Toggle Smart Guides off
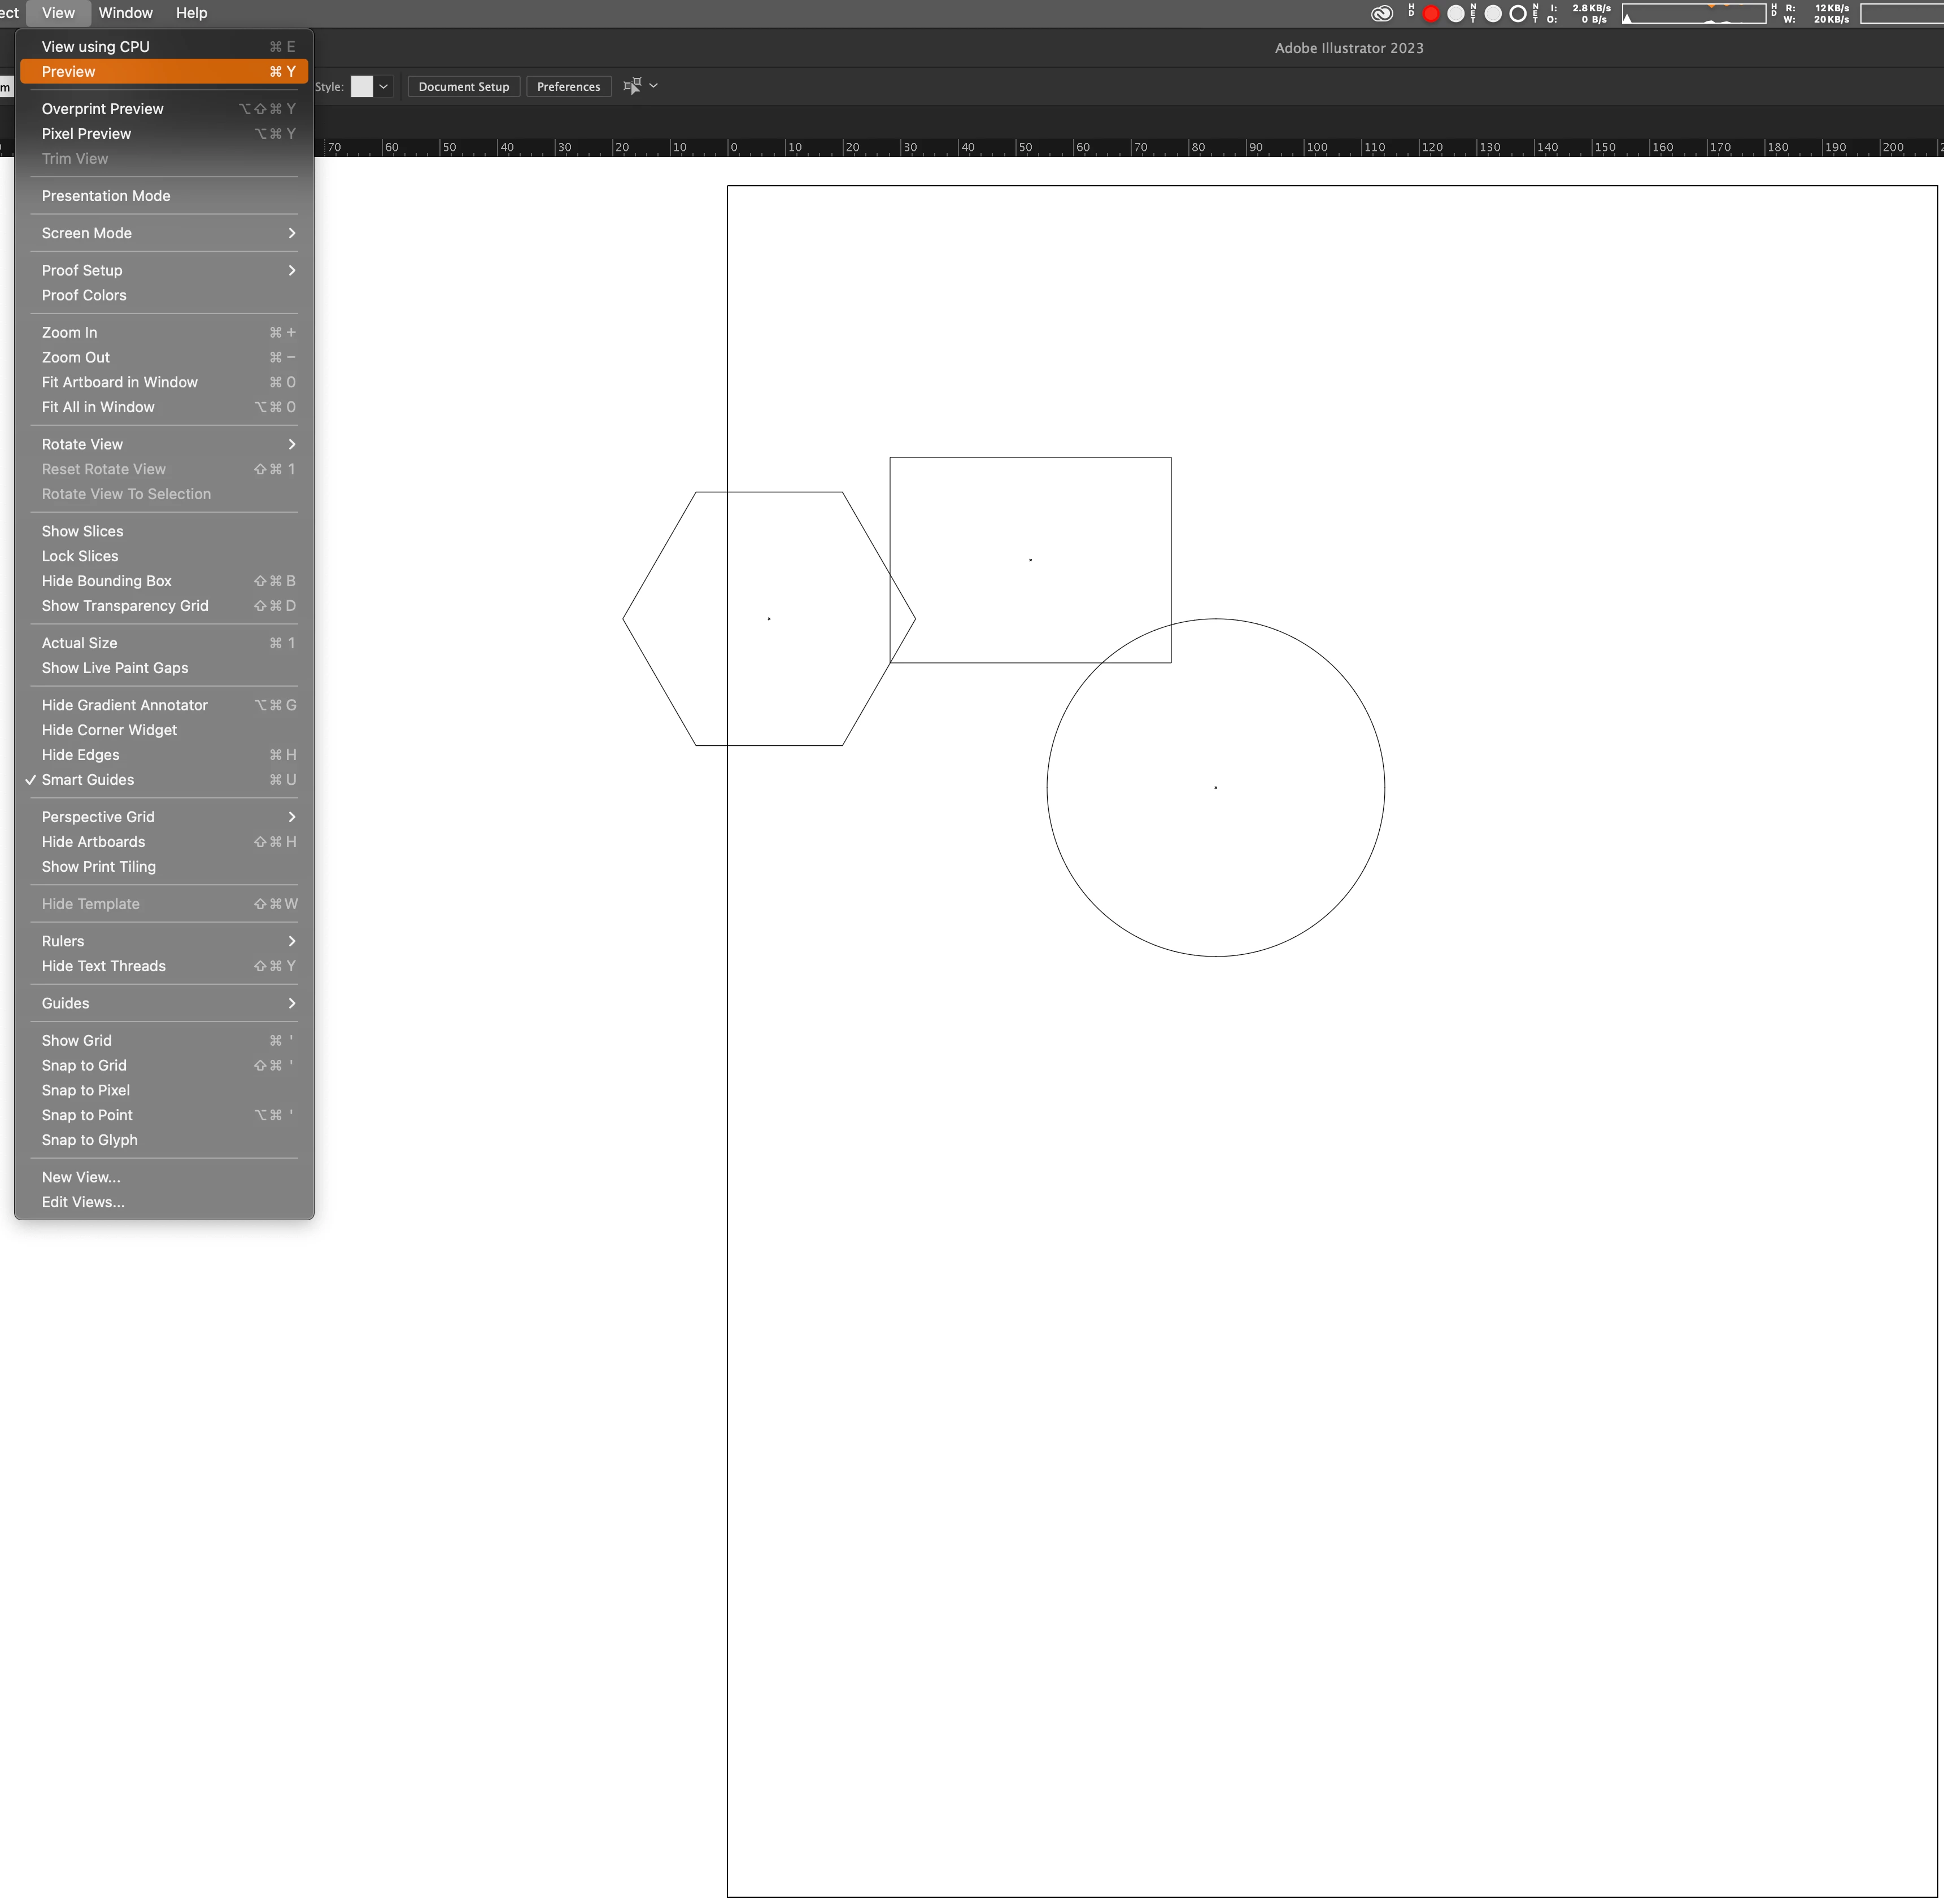 (88, 780)
